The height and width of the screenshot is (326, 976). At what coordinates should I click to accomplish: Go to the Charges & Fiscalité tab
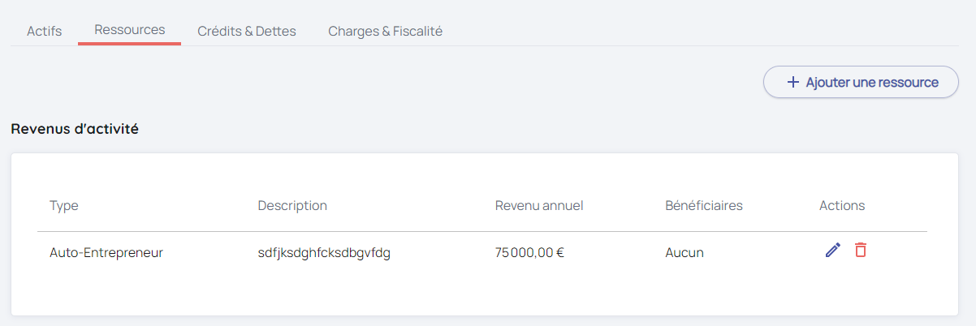click(x=385, y=31)
